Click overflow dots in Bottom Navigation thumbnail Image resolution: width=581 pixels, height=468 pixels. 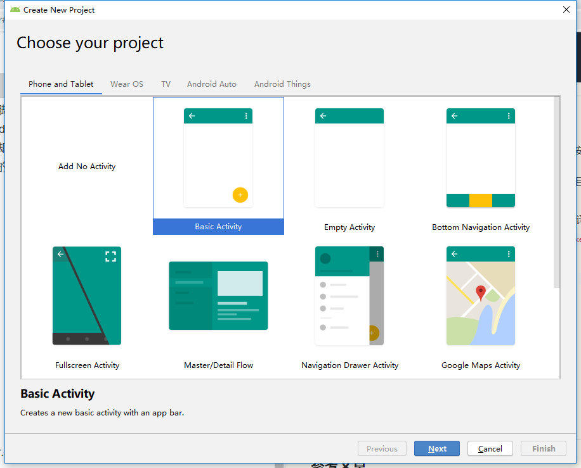click(509, 116)
